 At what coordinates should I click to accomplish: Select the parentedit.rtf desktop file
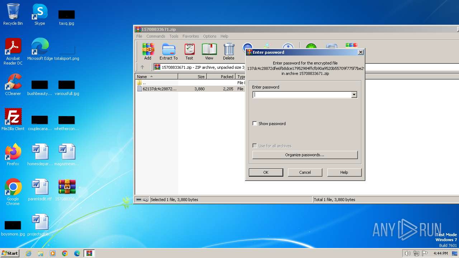click(x=40, y=190)
